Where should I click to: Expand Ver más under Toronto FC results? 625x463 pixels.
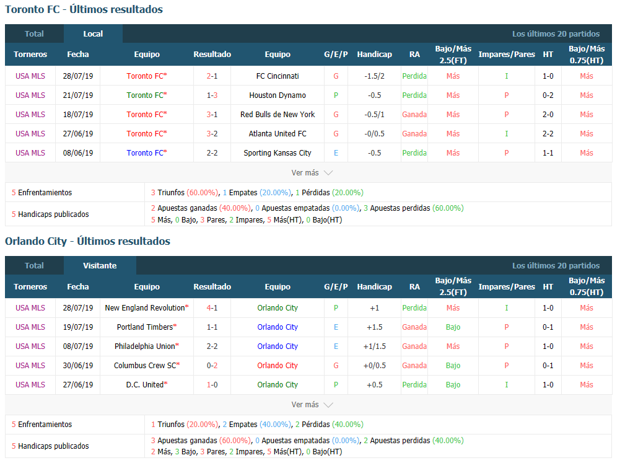pyautogui.click(x=312, y=173)
